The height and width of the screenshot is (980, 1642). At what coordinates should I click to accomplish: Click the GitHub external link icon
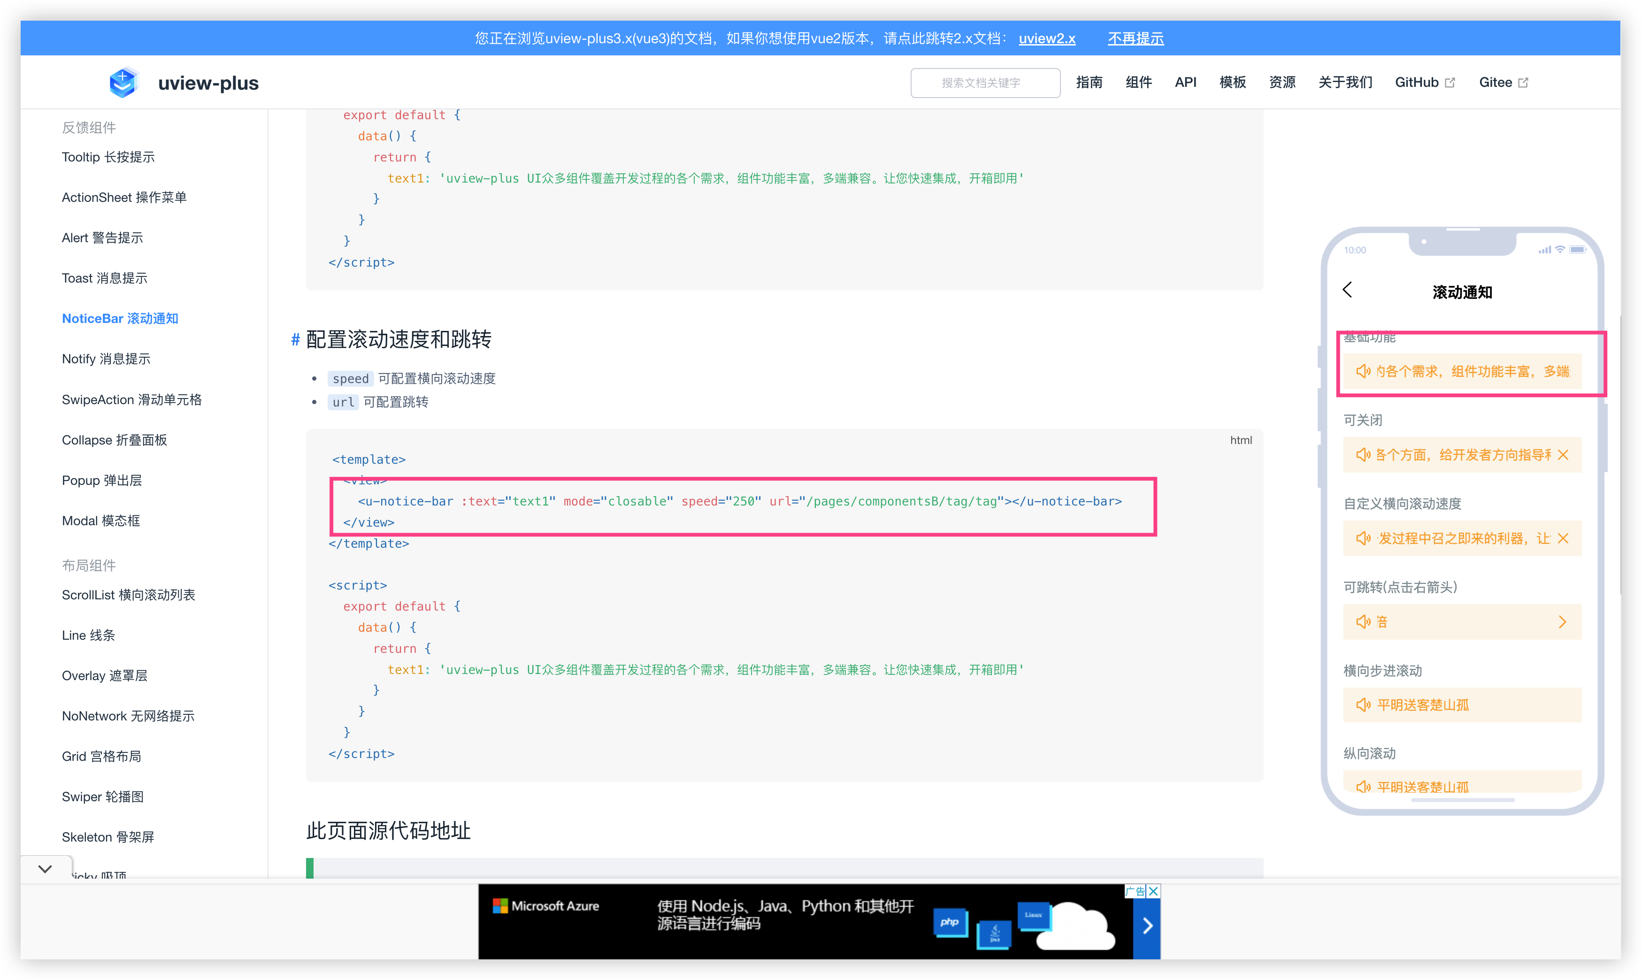(1450, 83)
